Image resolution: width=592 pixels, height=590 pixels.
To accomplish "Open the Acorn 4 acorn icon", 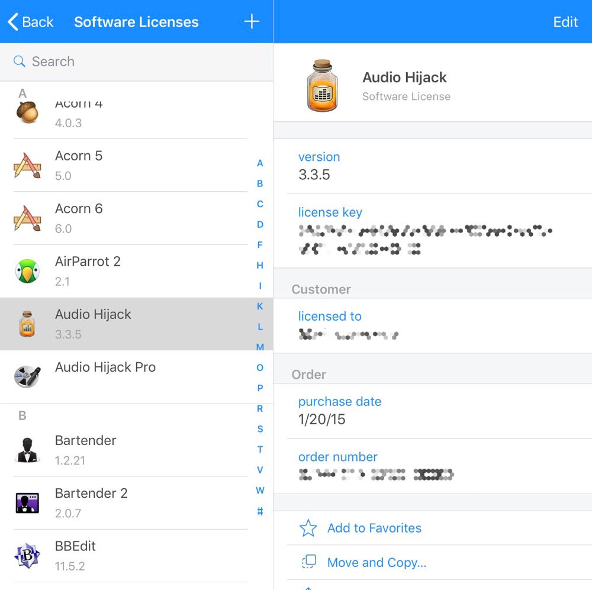I will pos(27,112).
